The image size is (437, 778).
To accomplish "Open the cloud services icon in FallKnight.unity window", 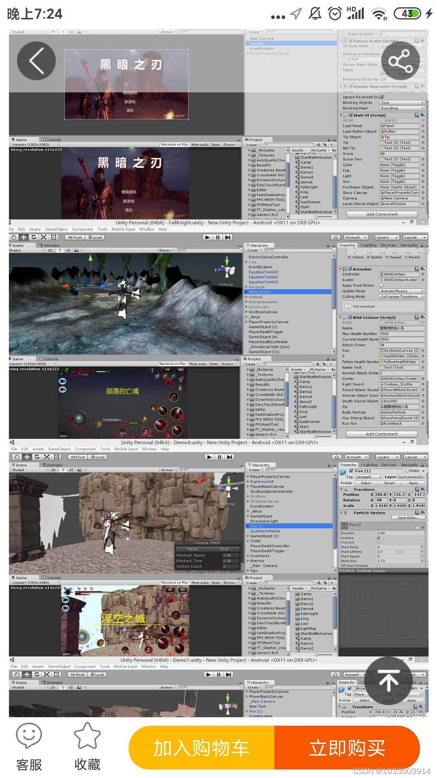I will coord(335,237).
